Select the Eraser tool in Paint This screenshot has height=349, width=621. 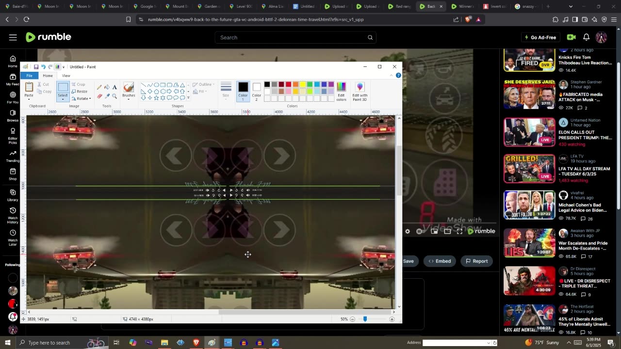pyautogui.click(x=99, y=96)
